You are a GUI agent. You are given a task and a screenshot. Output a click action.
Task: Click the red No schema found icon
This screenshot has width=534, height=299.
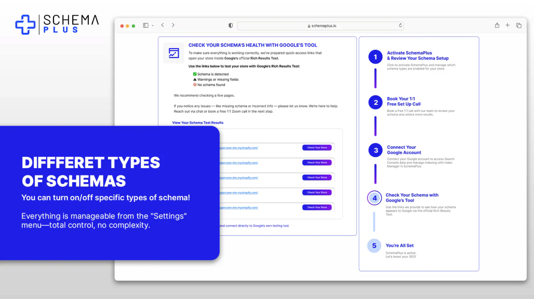pyautogui.click(x=195, y=85)
